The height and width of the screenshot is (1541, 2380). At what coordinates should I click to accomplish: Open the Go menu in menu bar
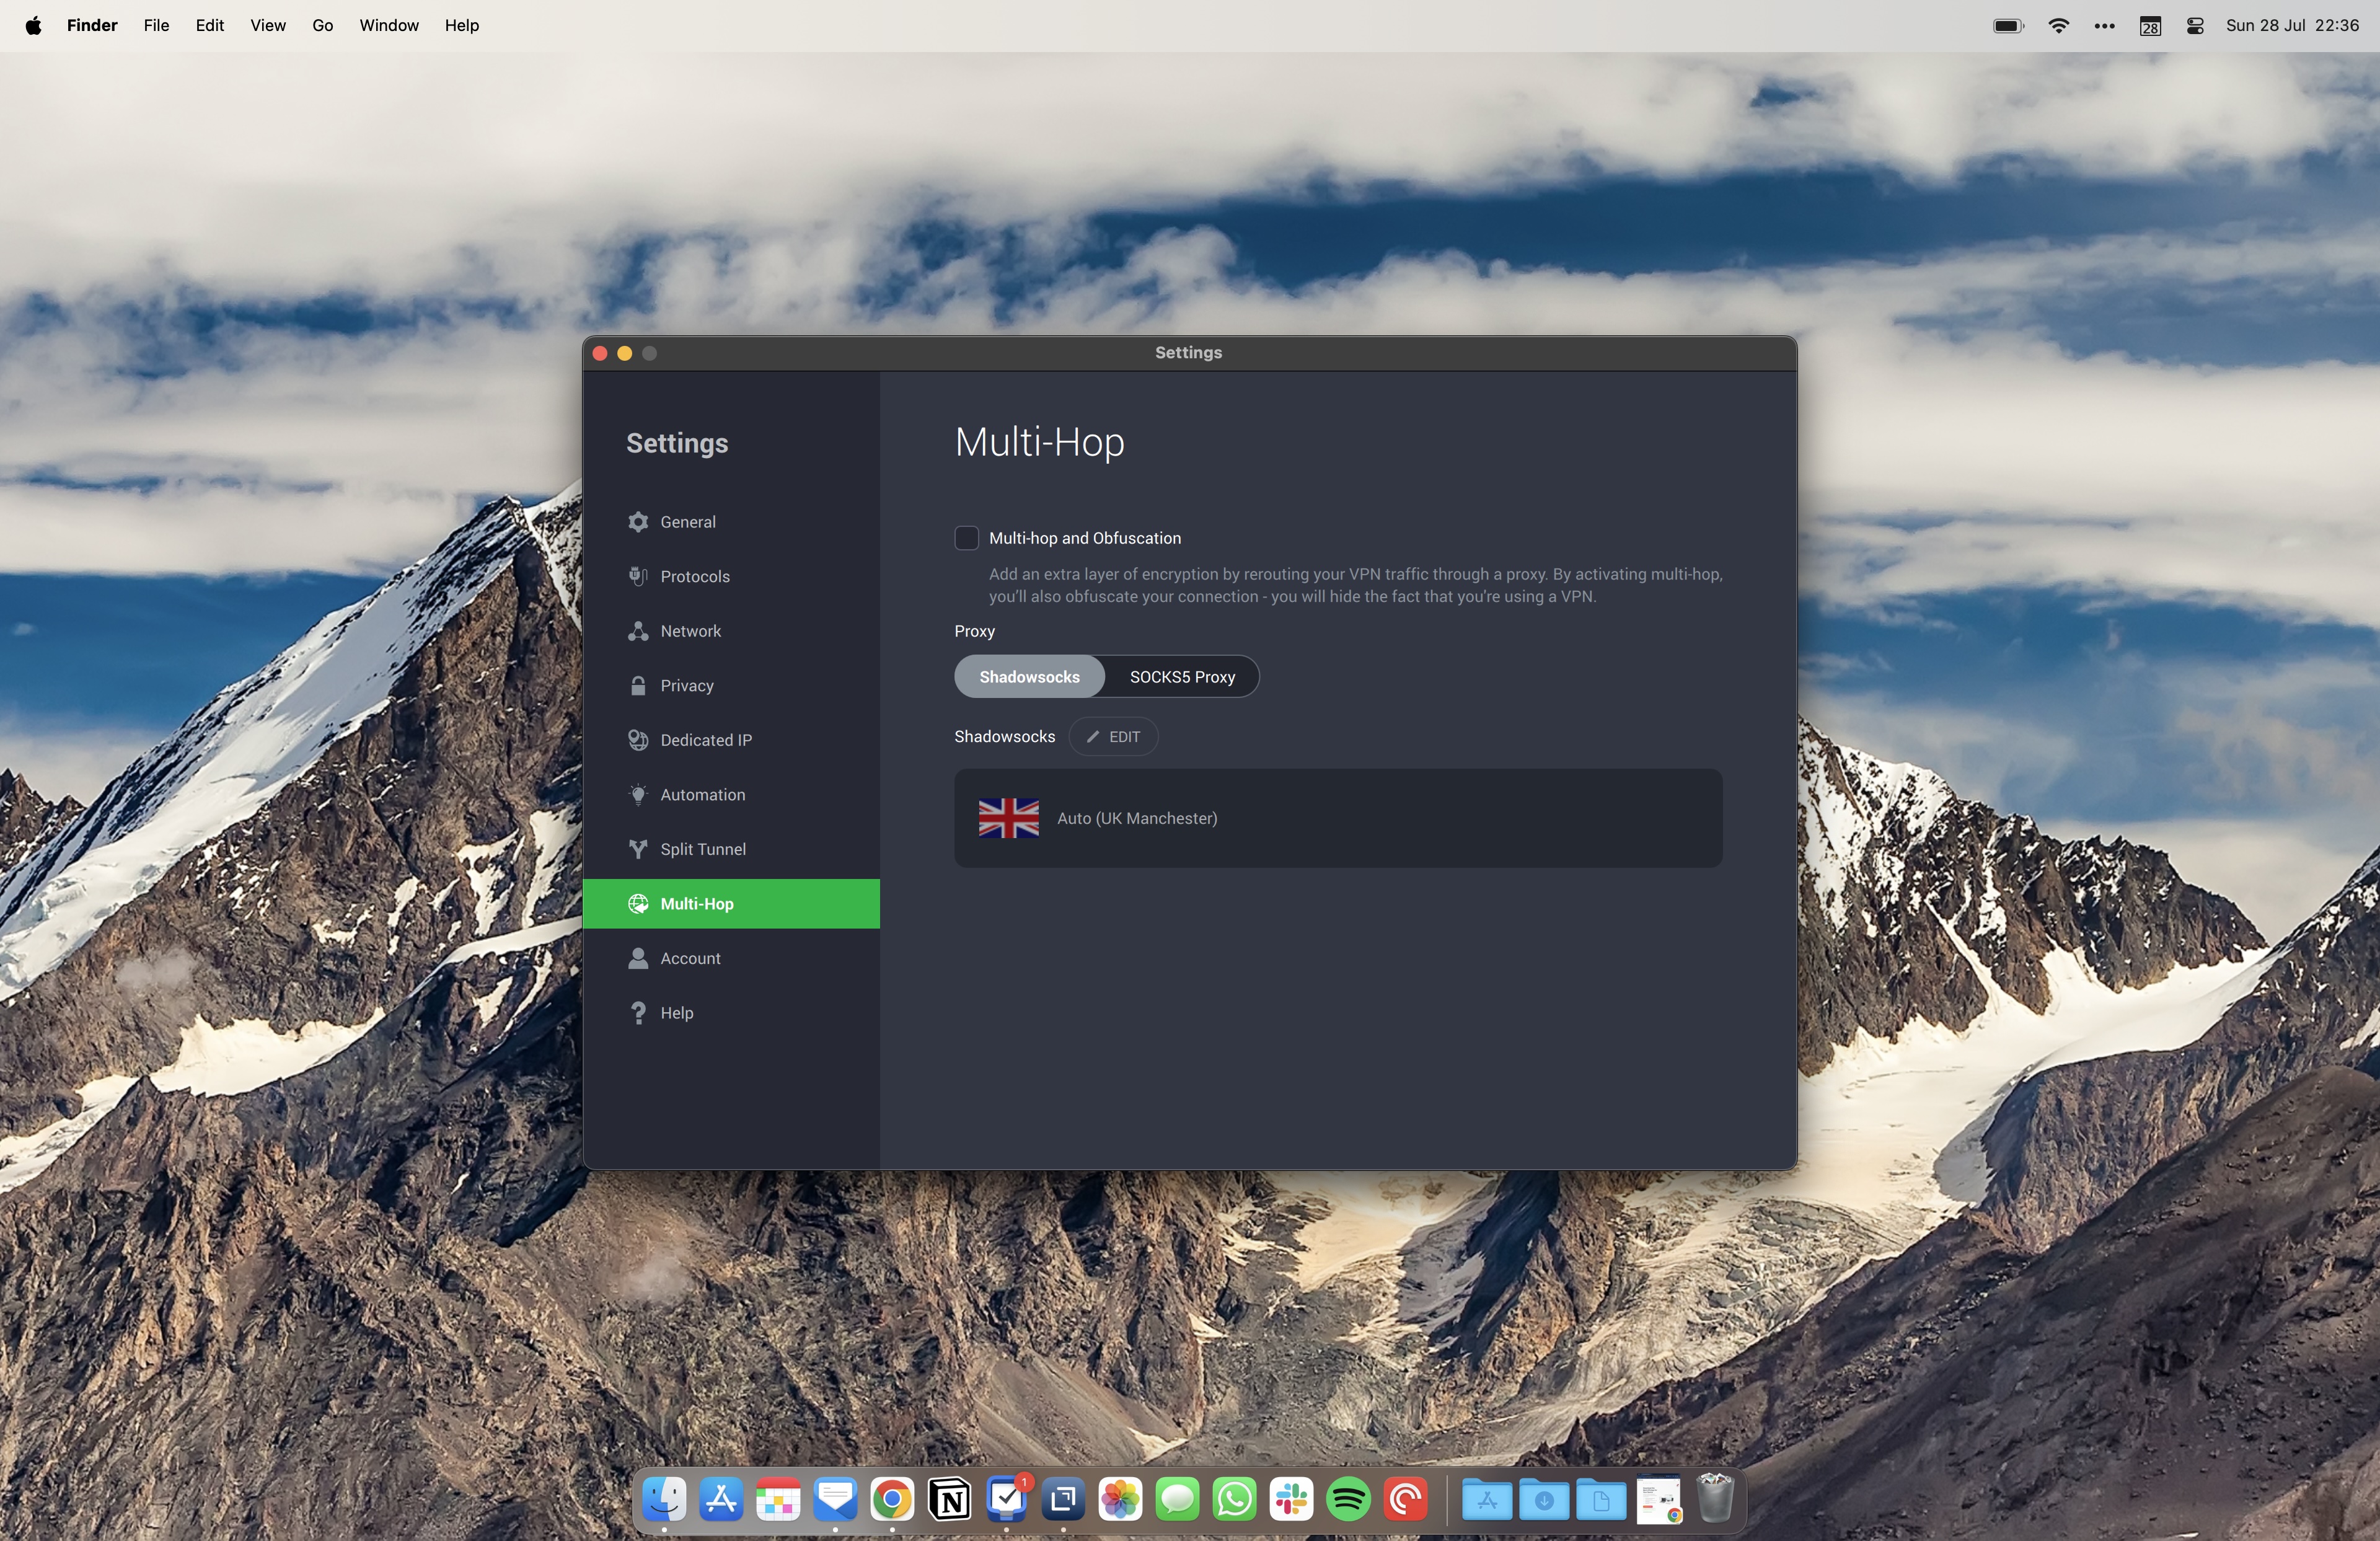322,25
